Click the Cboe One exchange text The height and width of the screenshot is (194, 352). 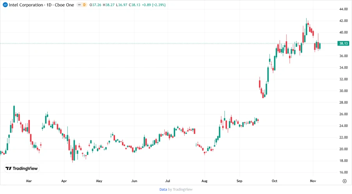tap(65, 5)
